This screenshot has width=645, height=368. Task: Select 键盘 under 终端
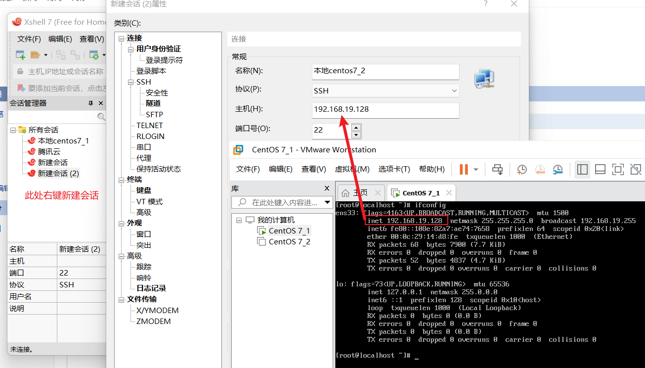tap(144, 190)
